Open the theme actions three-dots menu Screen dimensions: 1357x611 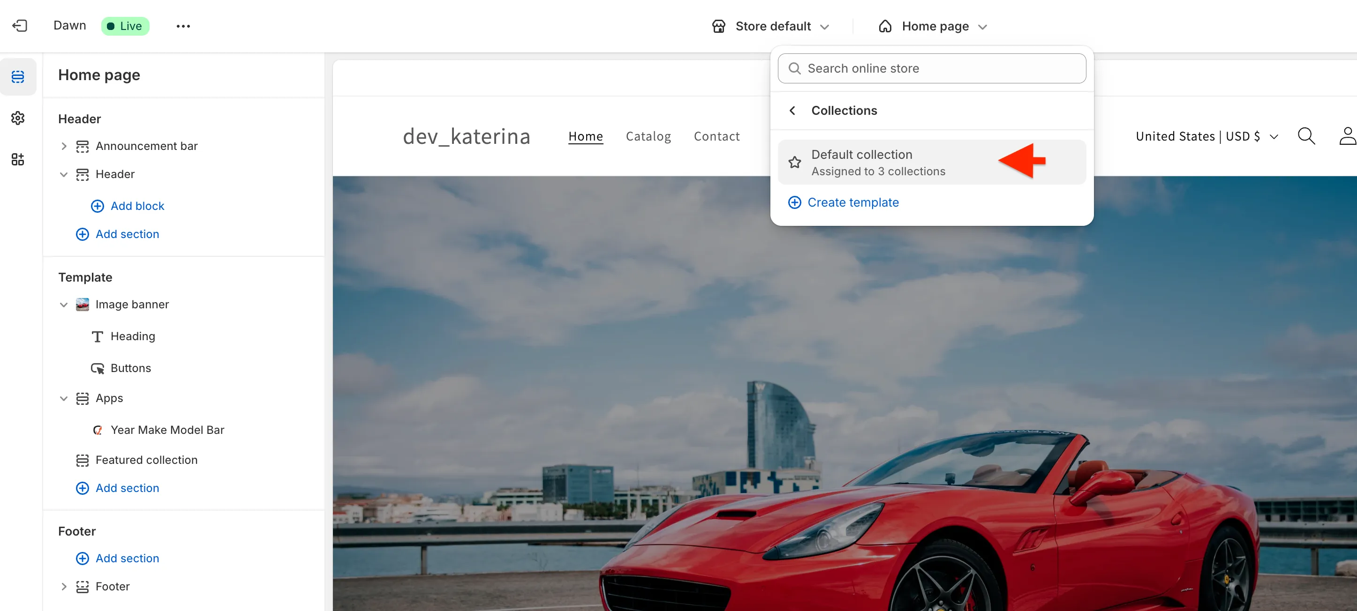click(183, 26)
